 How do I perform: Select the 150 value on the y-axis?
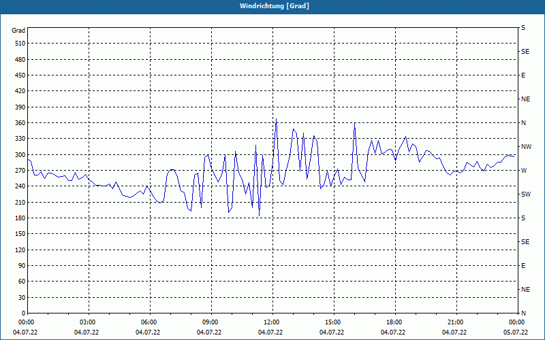(20, 234)
